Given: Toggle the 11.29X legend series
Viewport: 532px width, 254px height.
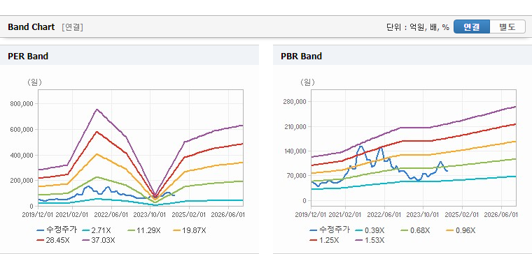Looking at the screenshot, I should [x=144, y=231].
